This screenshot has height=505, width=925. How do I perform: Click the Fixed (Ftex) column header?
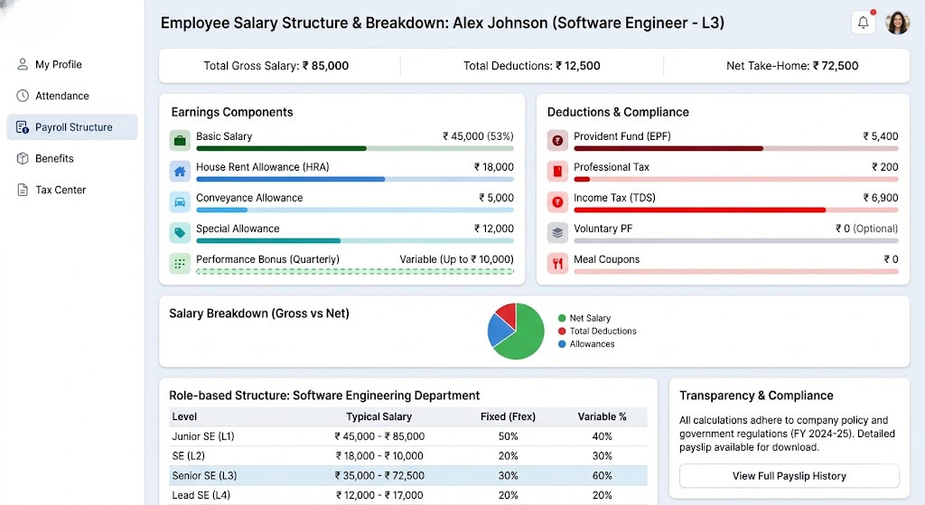508,416
